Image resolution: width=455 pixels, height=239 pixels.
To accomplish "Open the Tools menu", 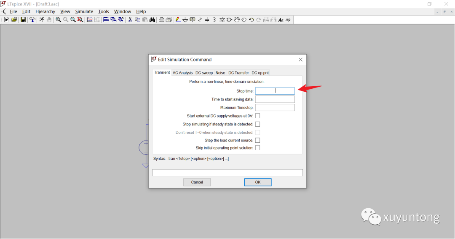I will tap(104, 11).
